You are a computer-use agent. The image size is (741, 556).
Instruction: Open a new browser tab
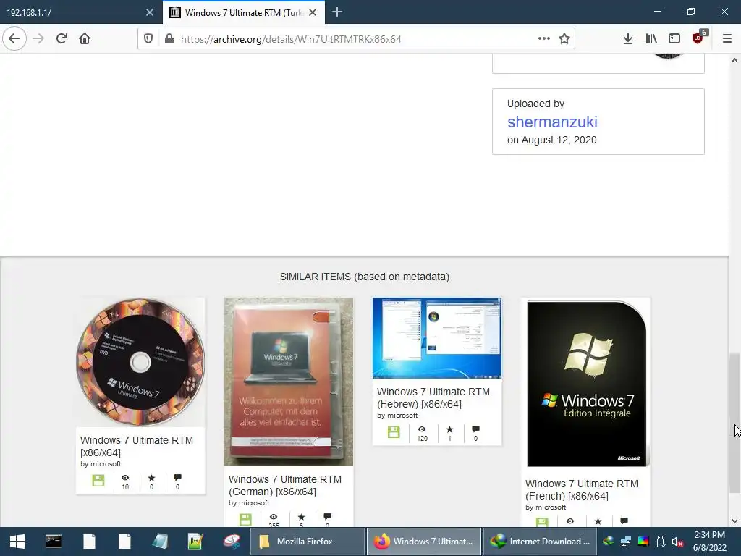tap(337, 12)
